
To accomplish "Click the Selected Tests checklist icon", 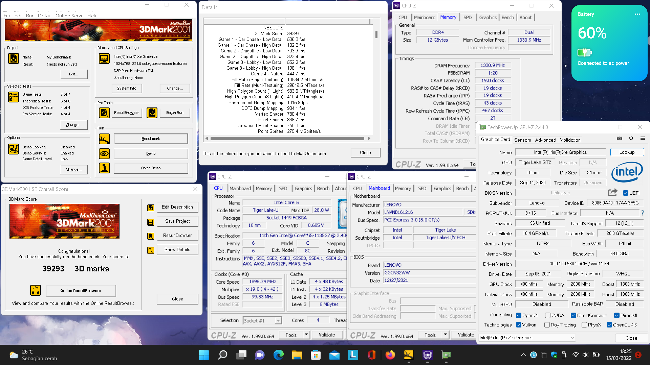I will pos(14,97).
